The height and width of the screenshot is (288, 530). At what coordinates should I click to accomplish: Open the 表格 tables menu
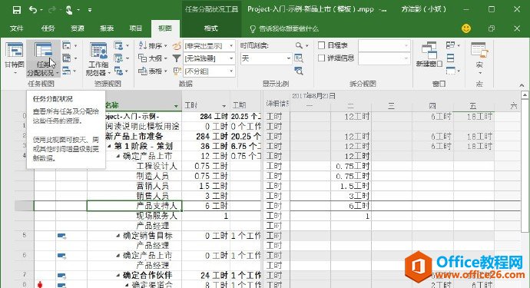pyautogui.click(x=153, y=71)
